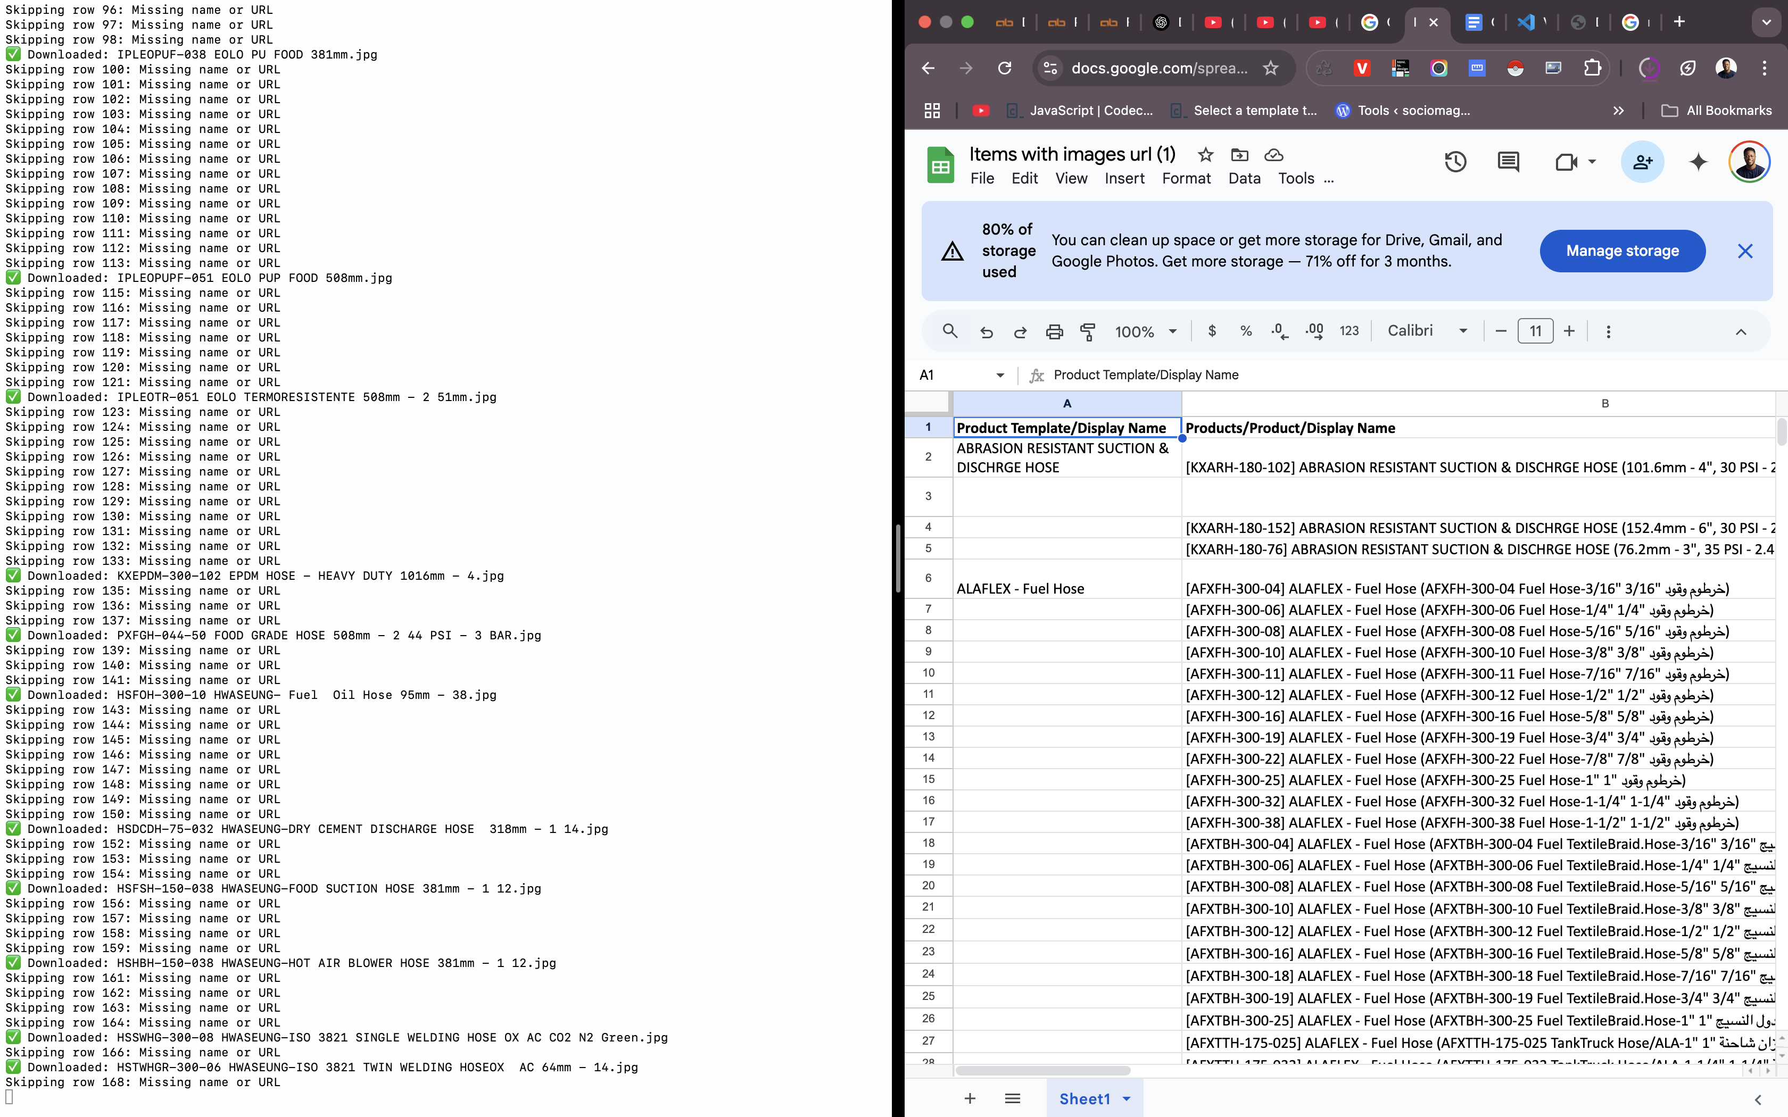Dismiss the storage warning banner
This screenshot has height=1117, width=1788.
[x=1745, y=251]
